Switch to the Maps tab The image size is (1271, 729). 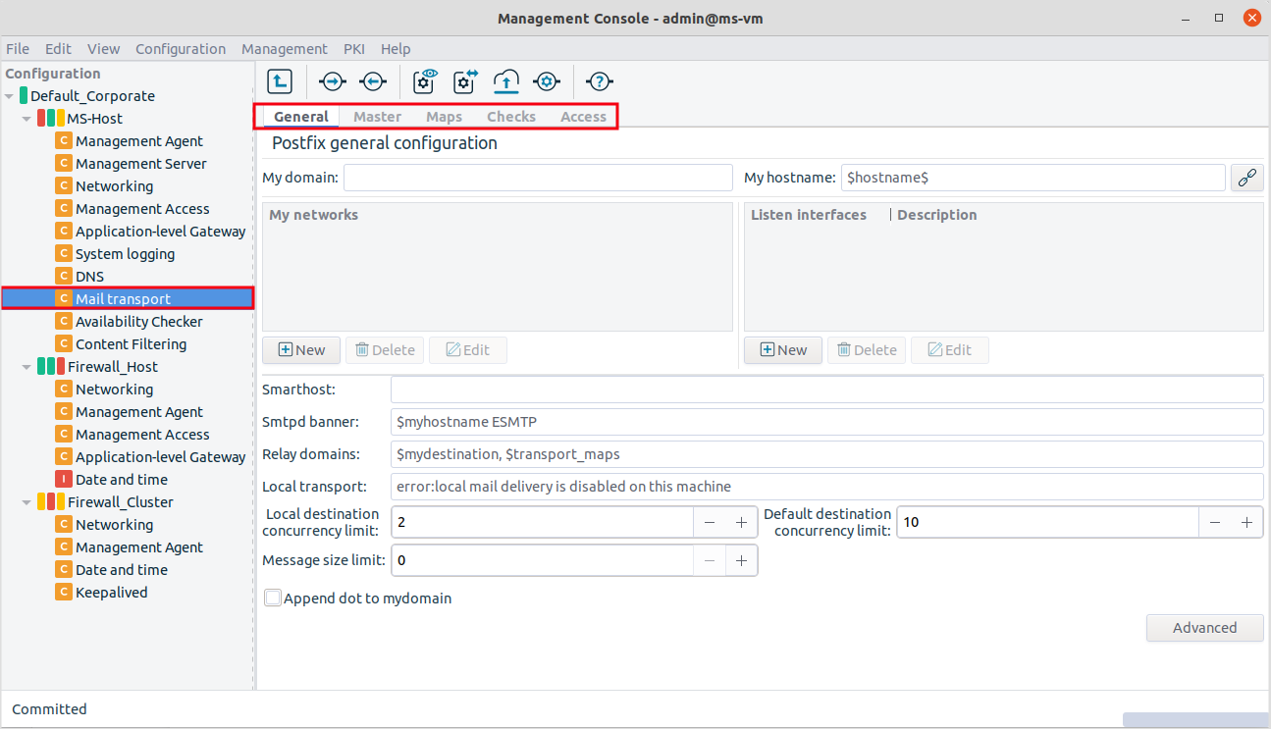[444, 117]
